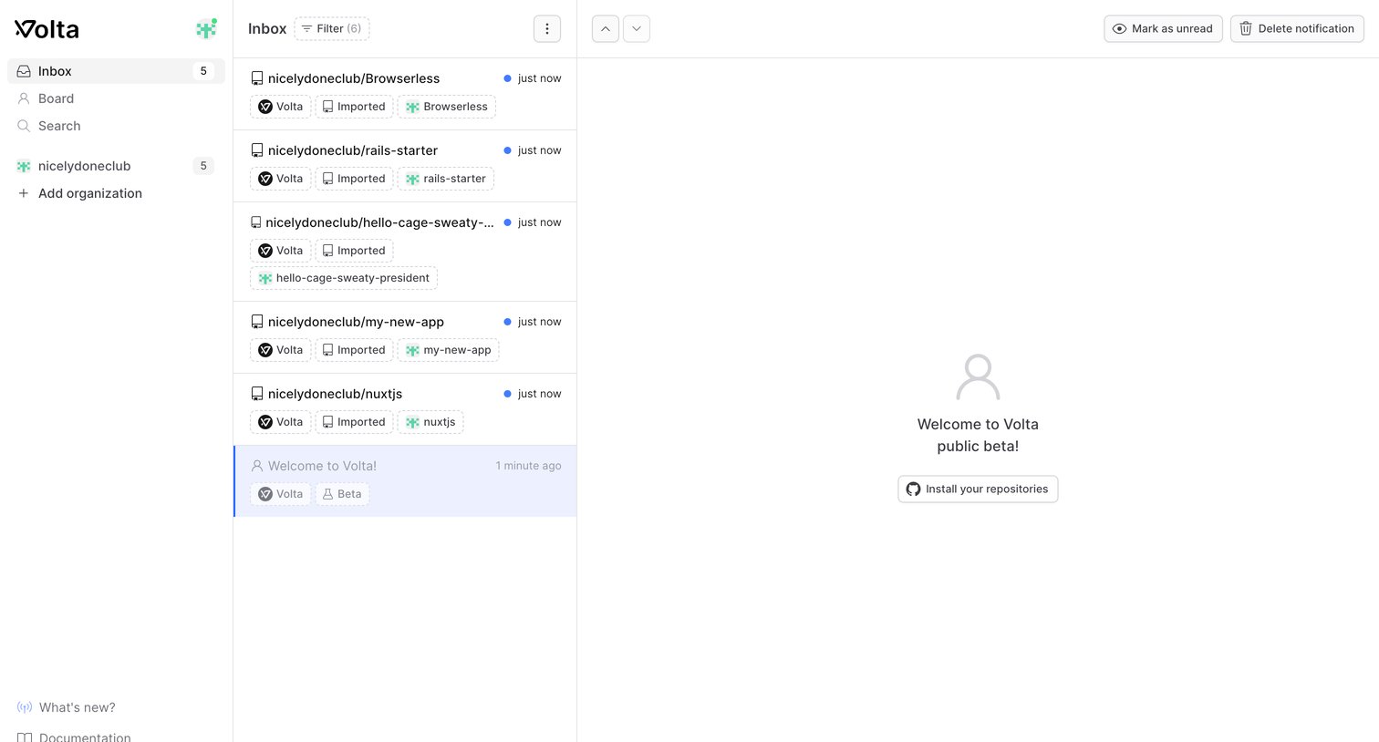Open the green organization avatar at sidebar top
The image size is (1379, 742).
(207, 29)
